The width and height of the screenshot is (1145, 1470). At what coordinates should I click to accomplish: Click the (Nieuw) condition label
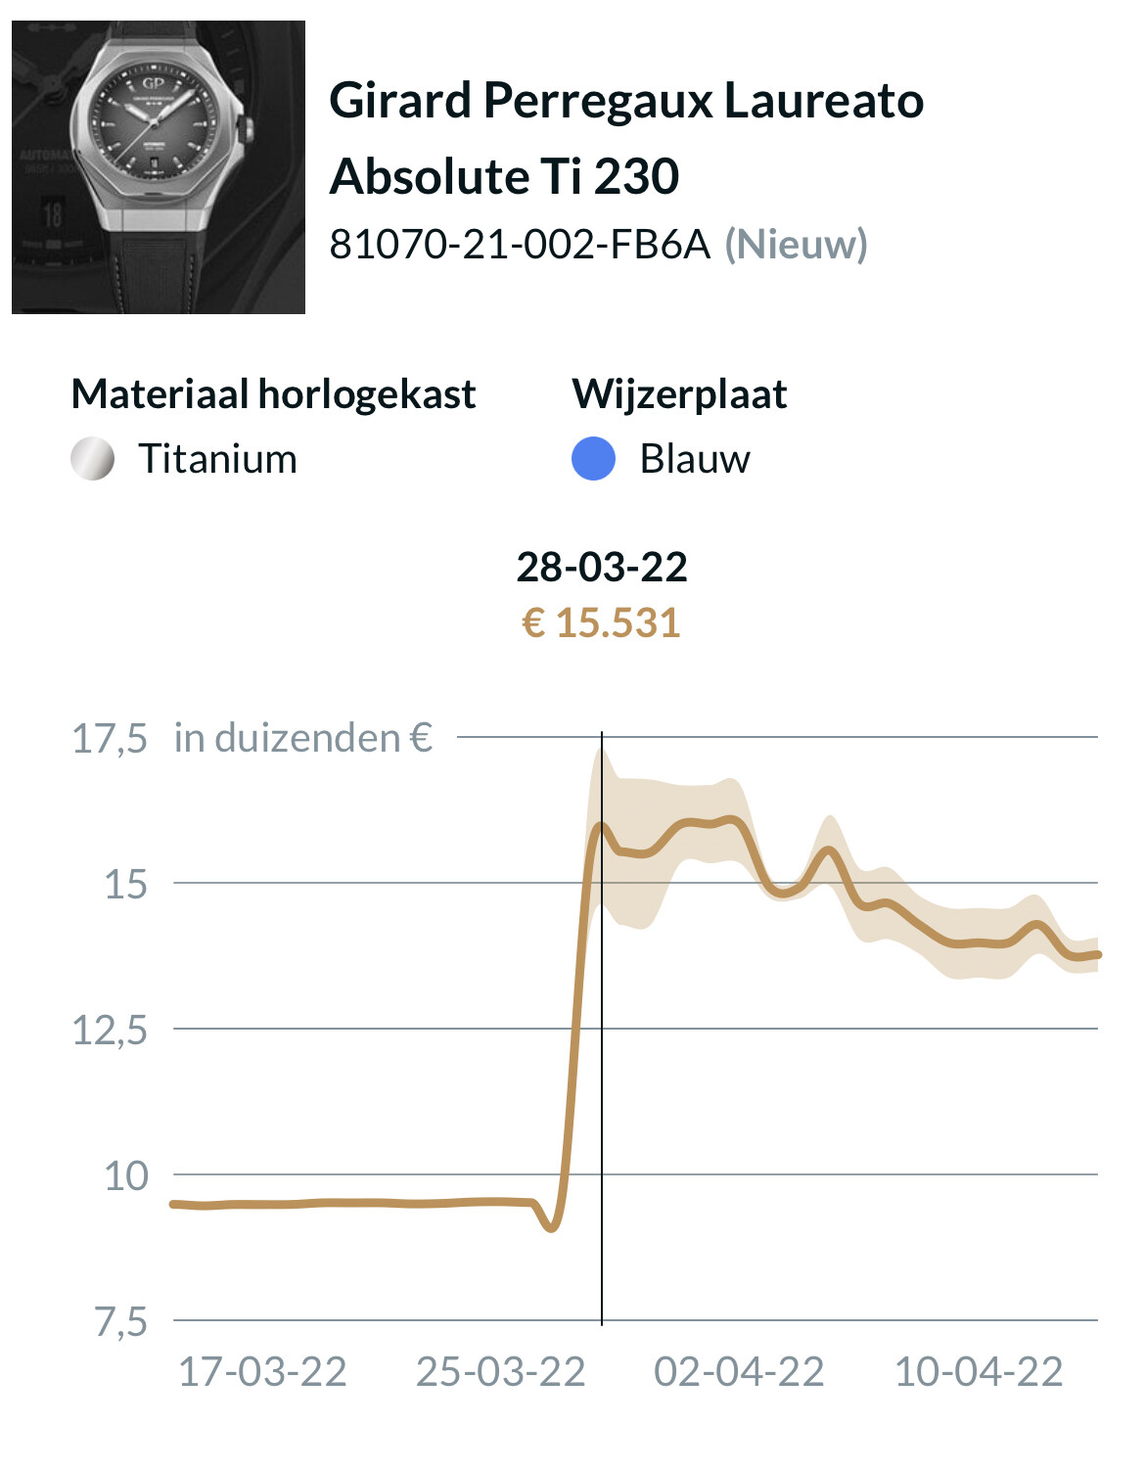click(796, 244)
